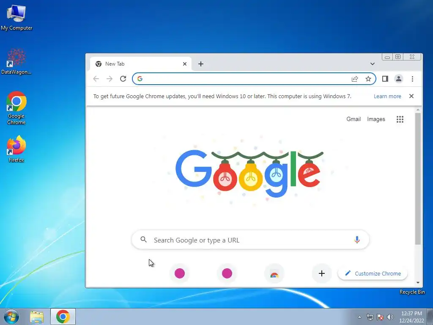433x325 pixels.
Task: Click the Chrome taskbar button
Action: [x=63, y=317]
